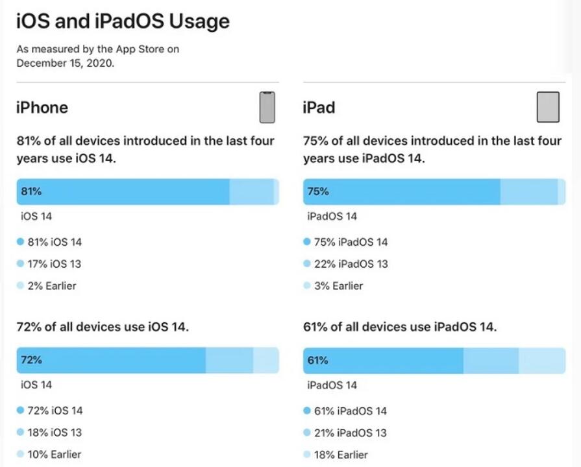Click the Earlier segment in 61% iPad bar
The height and width of the screenshot is (467, 581).
542,361
